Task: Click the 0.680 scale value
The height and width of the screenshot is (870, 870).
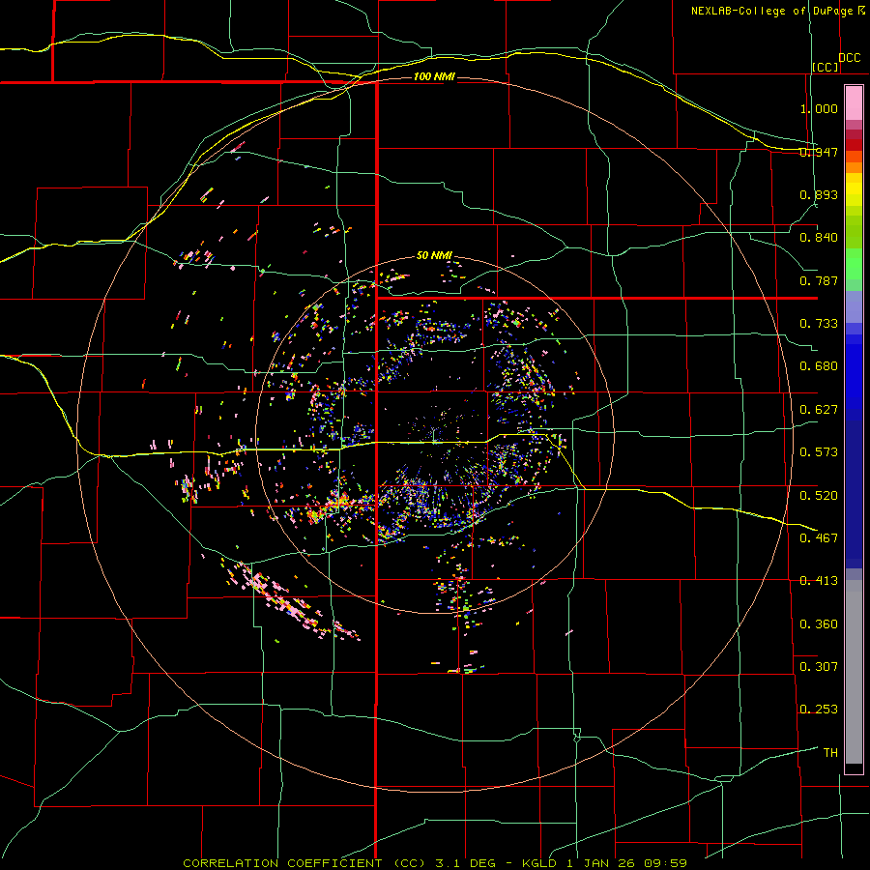Action: pyautogui.click(x=819, y=366)
